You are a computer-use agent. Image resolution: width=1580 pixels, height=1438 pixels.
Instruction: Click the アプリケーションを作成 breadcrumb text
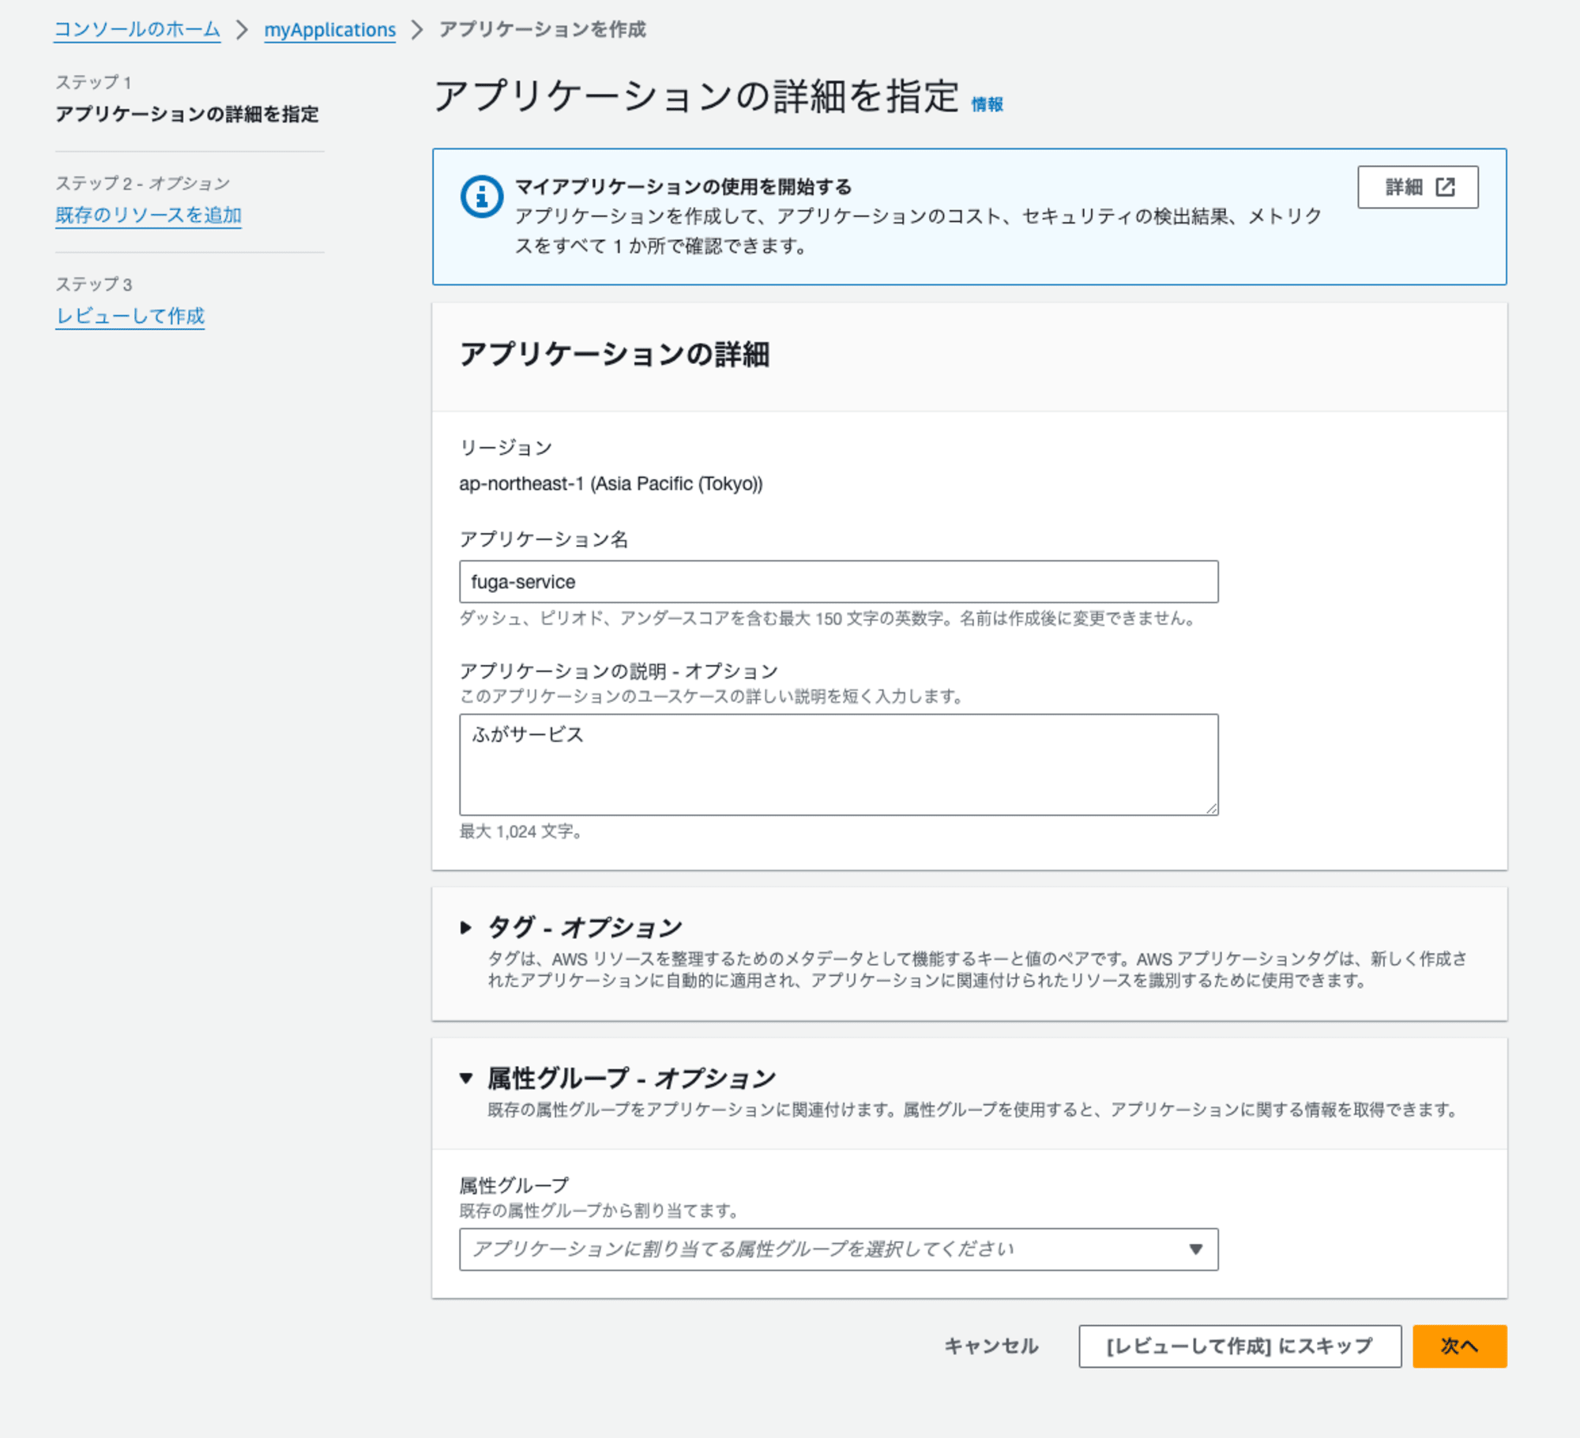pyautogui.click(x=542, y=30)
